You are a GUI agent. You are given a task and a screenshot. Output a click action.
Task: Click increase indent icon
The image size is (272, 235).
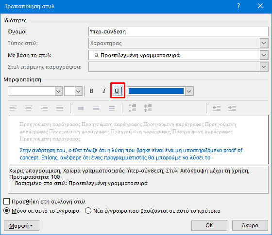coord(232,108)
